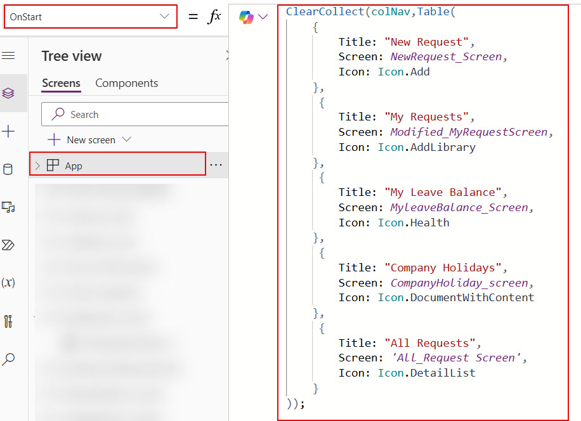Switch to the Components tab

(x=127, y=83)
